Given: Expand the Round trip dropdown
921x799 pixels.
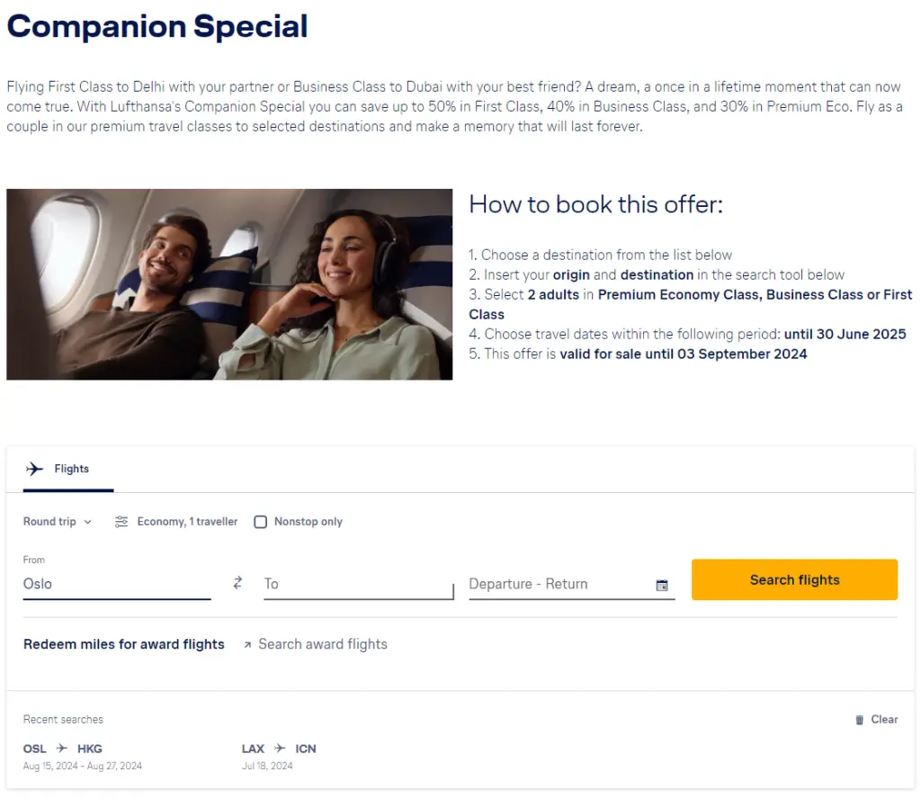Looking at the screenshot, I should [56, 522].
